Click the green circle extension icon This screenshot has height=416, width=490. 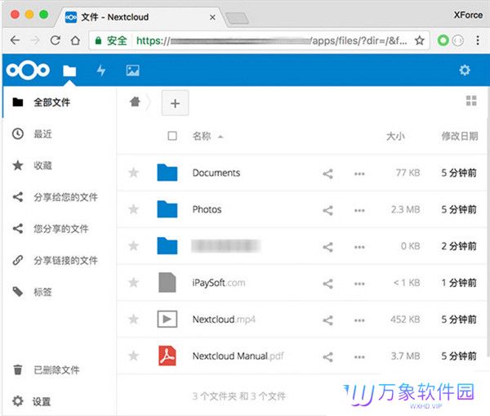(x=443, y=40)
